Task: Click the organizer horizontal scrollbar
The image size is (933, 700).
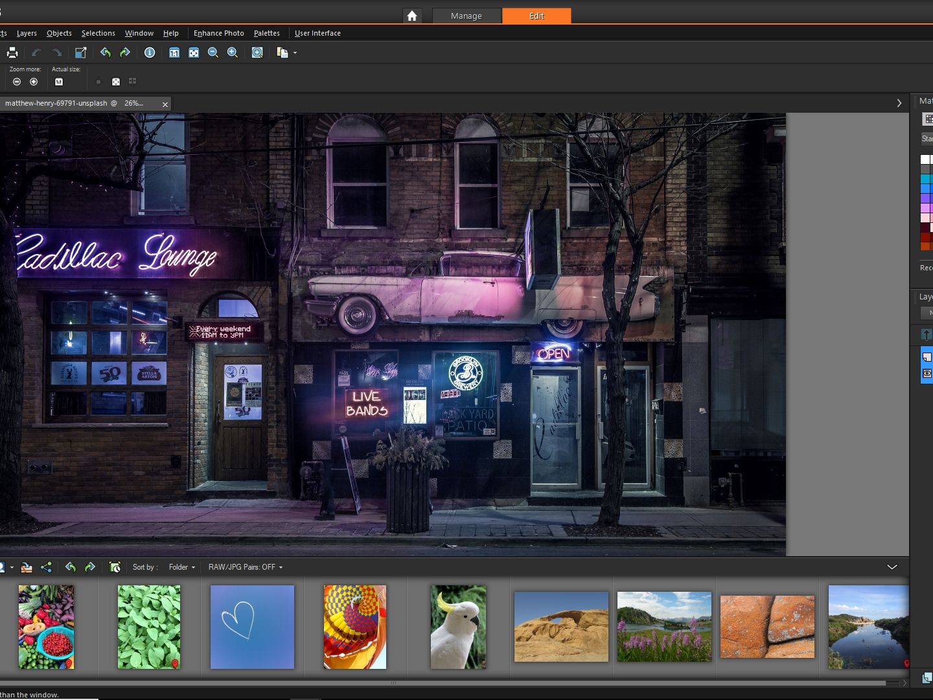Action: [443, 683]
